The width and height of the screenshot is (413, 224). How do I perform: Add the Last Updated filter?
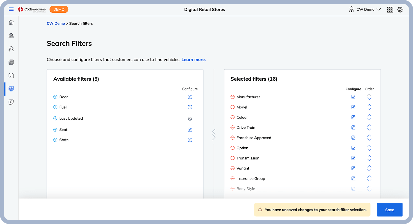tap(55, 118)
